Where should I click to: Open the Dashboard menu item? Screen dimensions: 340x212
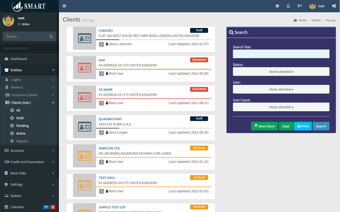click(18, 59)
